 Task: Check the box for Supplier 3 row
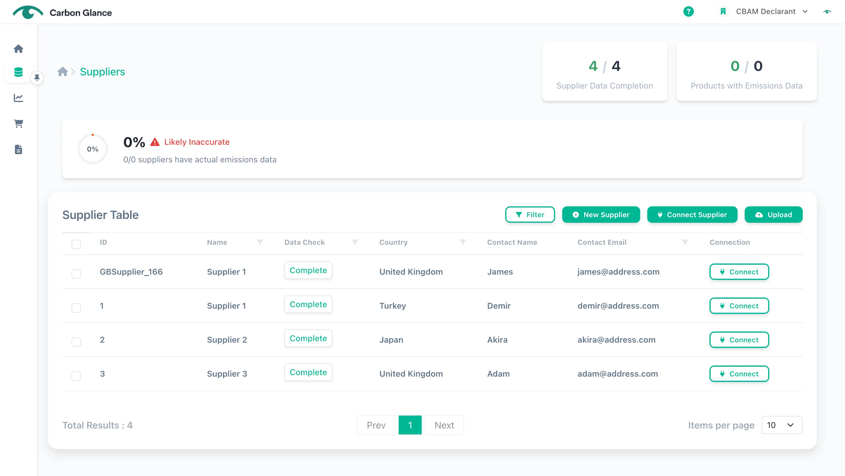coord(76,376)
